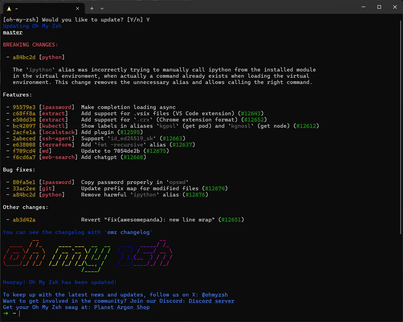The width and height of the screenshot is (403, 322).
Task: Expand the new tab profile dropdown
Action: [x=102, y=8]
